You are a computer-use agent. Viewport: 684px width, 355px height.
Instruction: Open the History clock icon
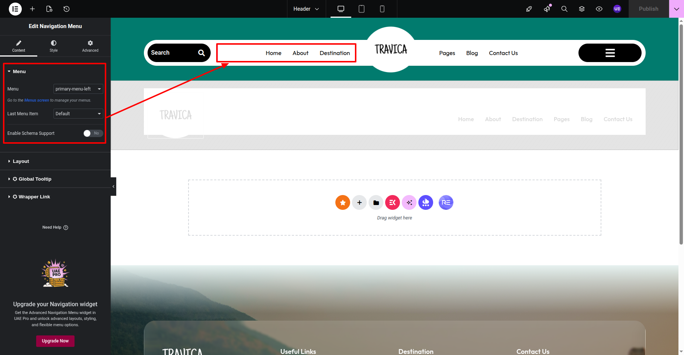coord(66,9)
